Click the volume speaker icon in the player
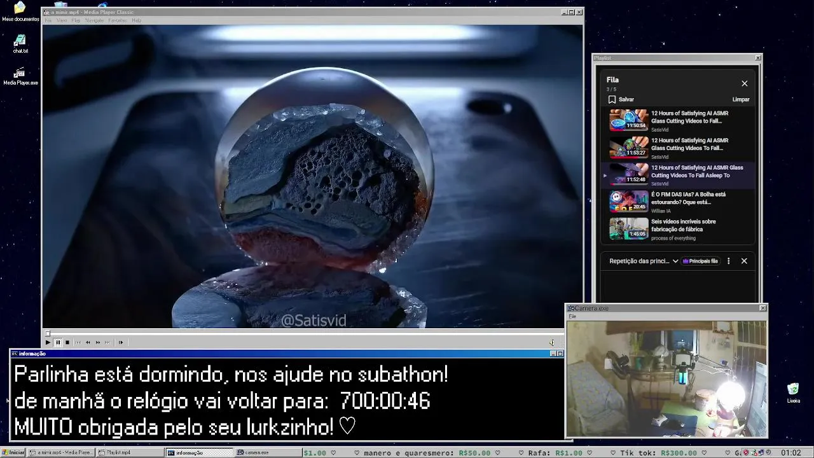 pyautogui.click(x=552, y=342)
